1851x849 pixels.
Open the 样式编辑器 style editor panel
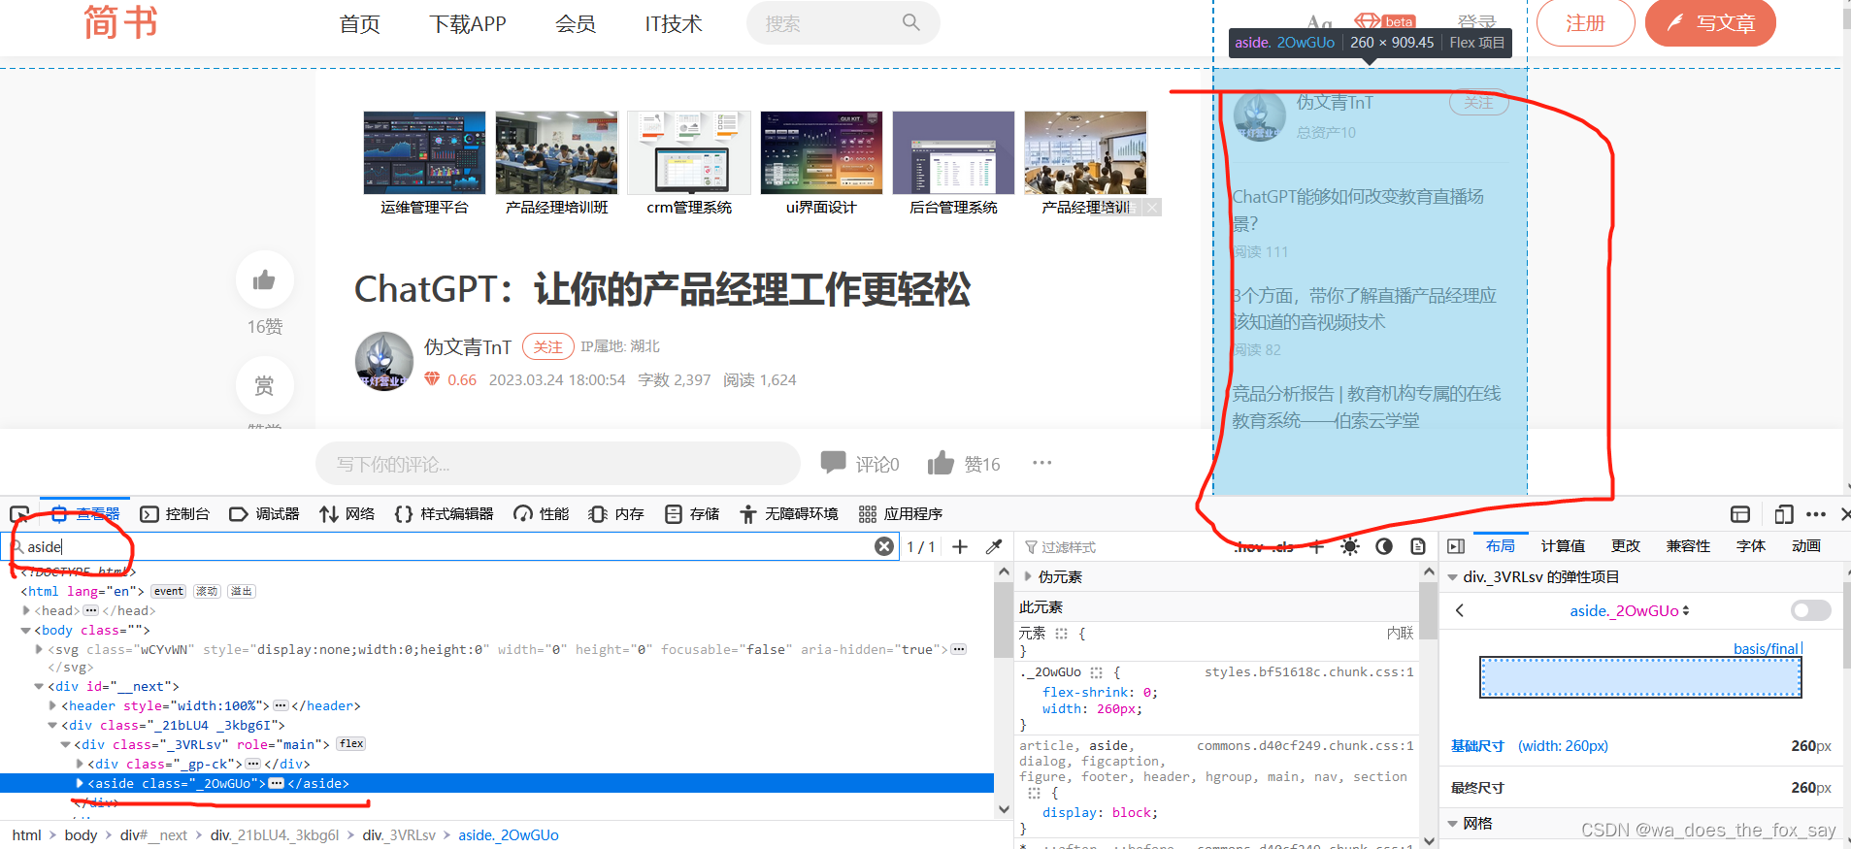[445, 514]
